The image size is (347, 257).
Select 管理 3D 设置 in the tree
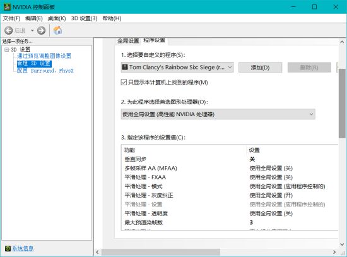[x=34, y=64]
